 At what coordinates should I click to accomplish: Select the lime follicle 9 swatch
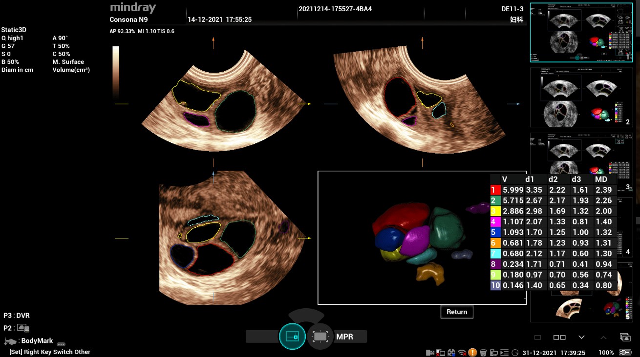click(x=495, y=275)
